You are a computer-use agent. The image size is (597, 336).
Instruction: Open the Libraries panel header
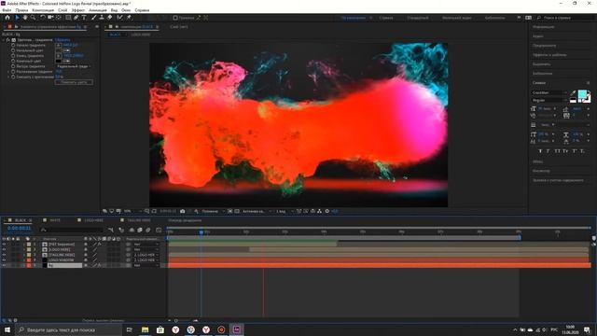coord(542,73)
